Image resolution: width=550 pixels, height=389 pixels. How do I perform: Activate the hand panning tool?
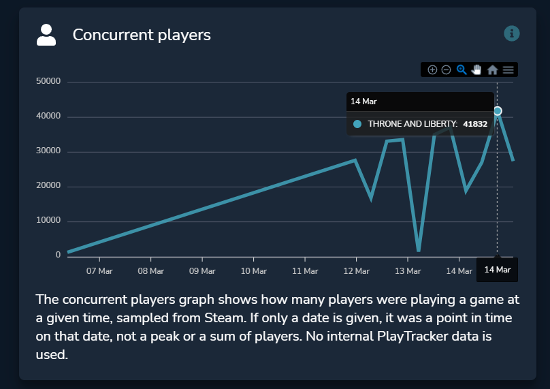pos(476,70)
